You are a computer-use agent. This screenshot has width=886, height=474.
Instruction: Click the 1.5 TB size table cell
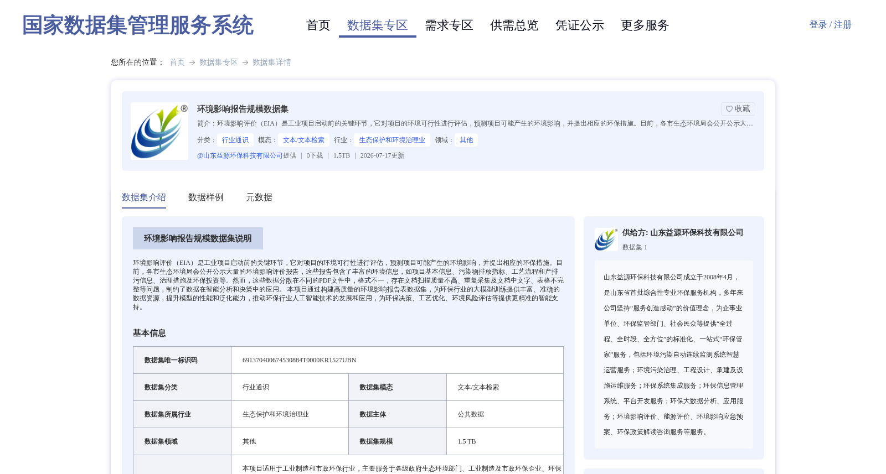click(x=467, y=441)
